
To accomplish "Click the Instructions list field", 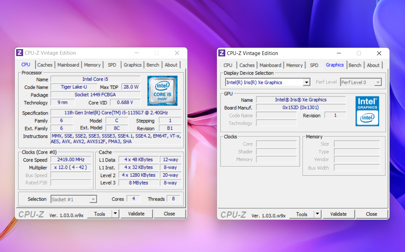I will [x=116, y=139].
